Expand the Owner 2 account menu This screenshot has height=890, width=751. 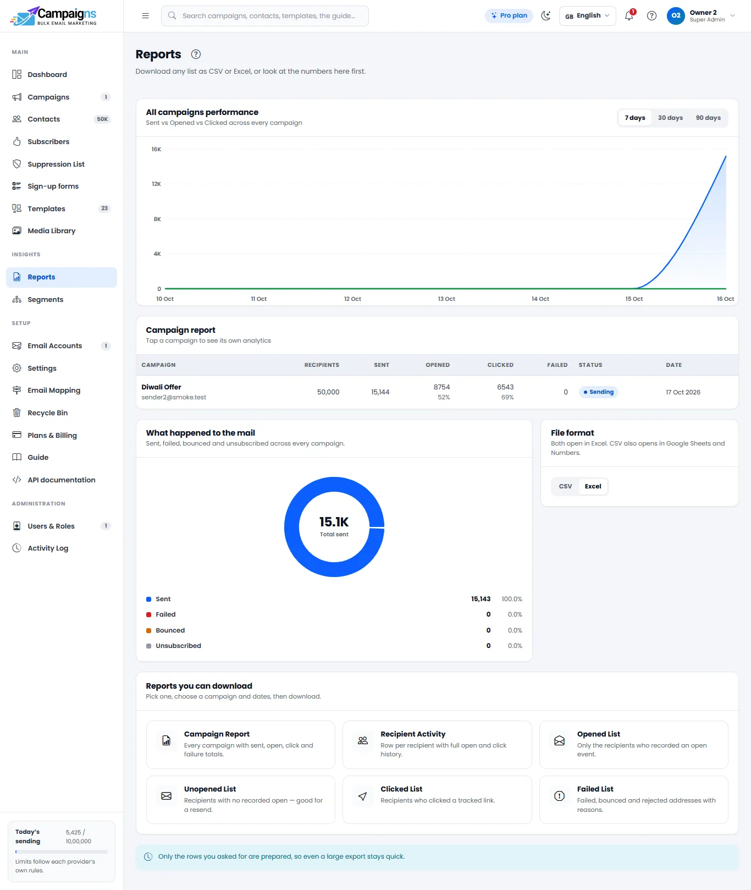(701, 16)
